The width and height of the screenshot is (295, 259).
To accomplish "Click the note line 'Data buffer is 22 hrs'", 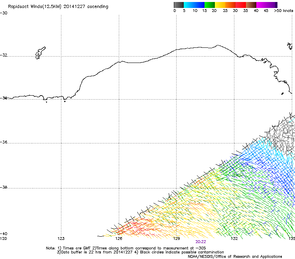I will [x=141, y=252].
